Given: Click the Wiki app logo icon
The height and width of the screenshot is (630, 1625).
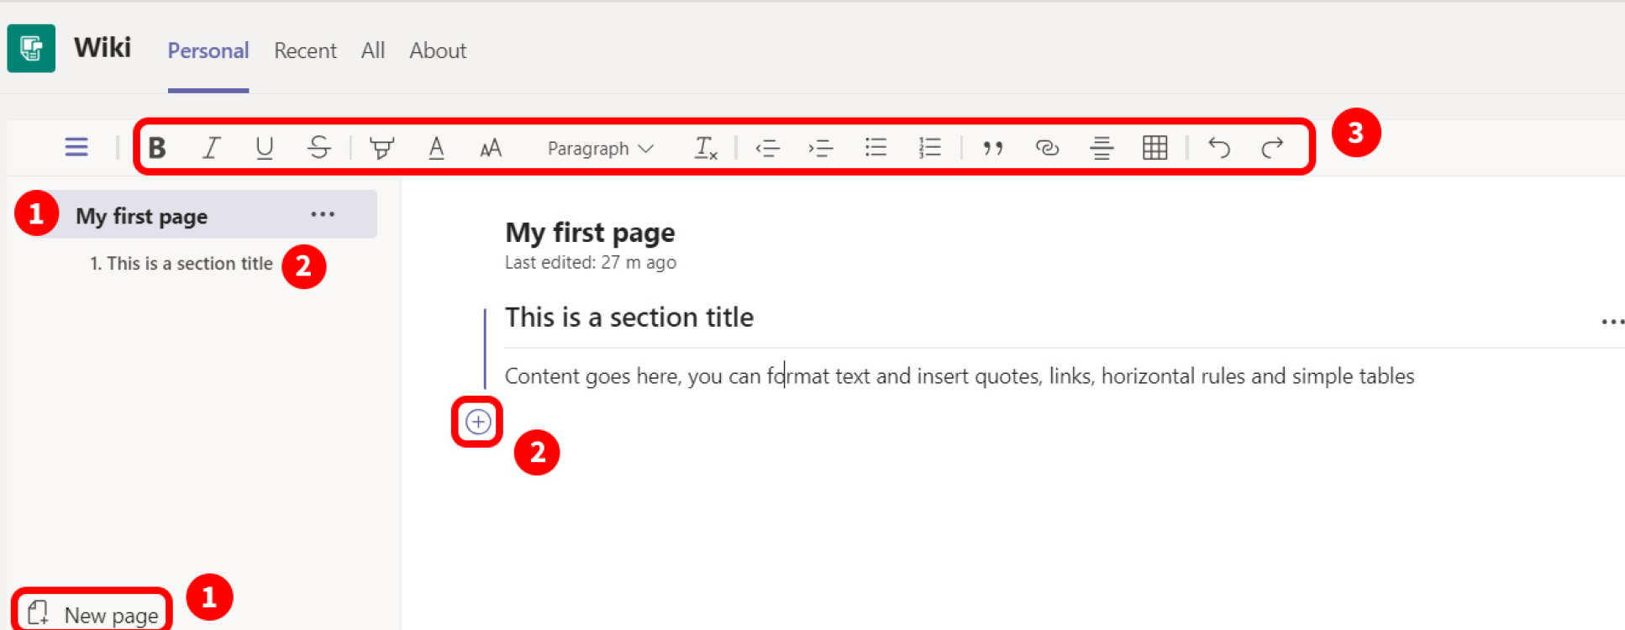Looking at the screenshot, I should [x=31, y=49].
